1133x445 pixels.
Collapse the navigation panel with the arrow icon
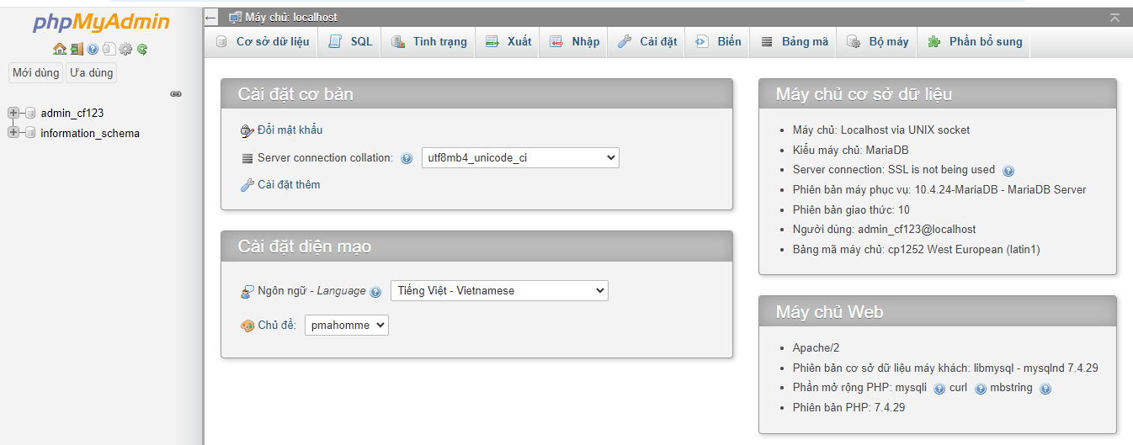coord(210,17)
